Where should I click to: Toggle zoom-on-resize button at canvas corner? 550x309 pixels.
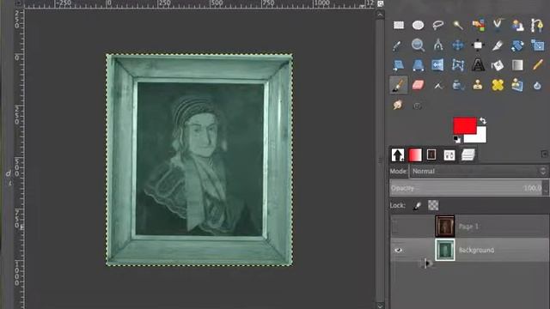(x=380, y=3)
